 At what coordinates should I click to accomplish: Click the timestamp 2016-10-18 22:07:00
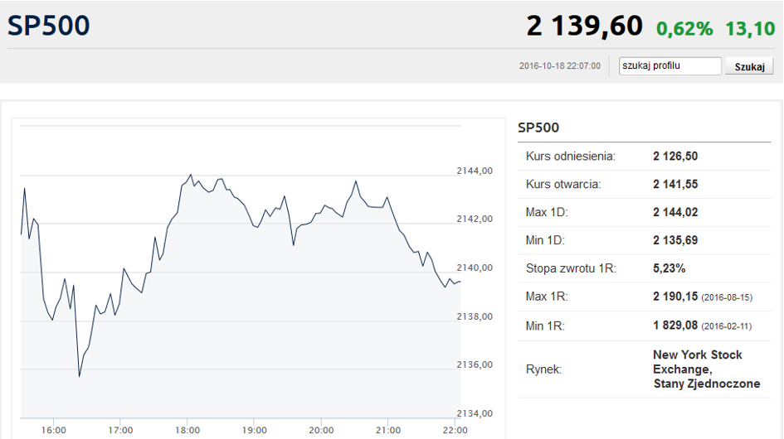coord(559,66)
